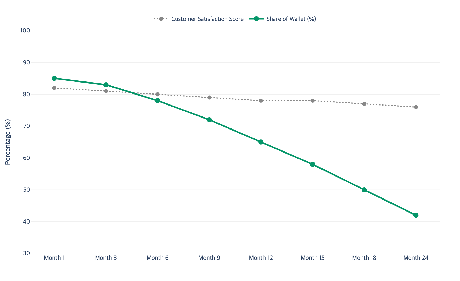Select Customer Satisfaction point at Month 1
The height and width of the screenshot is (281, 460).
click(x=54, y=88)
